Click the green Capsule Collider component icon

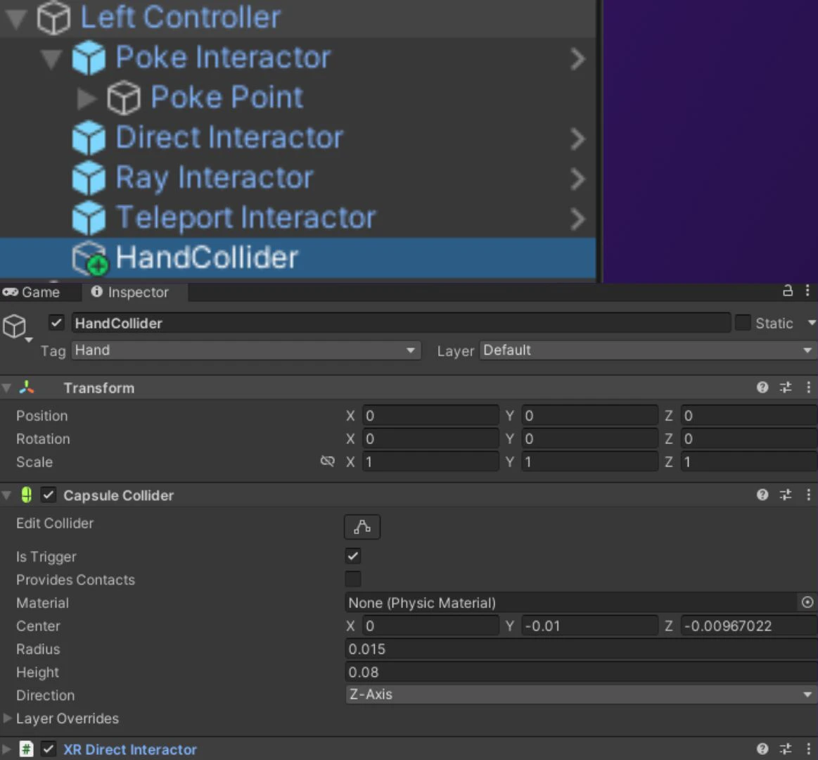point(26,495)
